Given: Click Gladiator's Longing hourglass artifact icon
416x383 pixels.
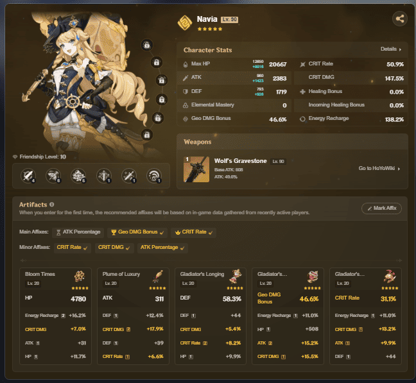Looking at the screenshot, I should pos(235,277).
